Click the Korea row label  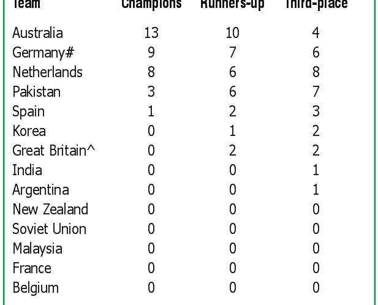click(x=29, y=131)
